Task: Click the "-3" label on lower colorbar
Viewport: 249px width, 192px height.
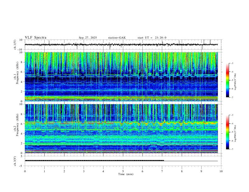Action: [x=232, y=115]
